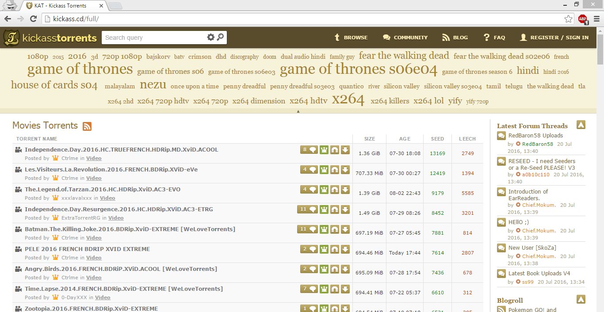Screen dimensions: 604x312
Task: Click the 'Today 17:44' age cell
Action: click(x=405, y=253)
